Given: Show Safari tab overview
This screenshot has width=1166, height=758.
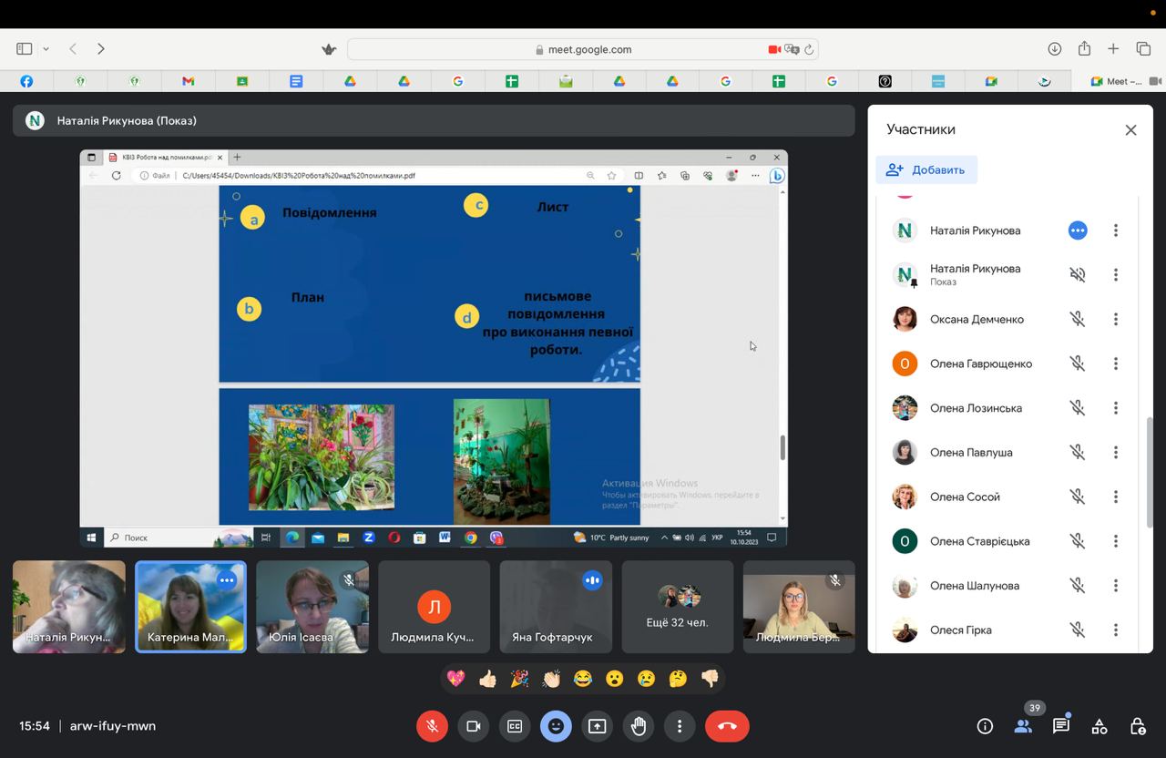Looking at the screenshot, I should (x=1143, y=48).
